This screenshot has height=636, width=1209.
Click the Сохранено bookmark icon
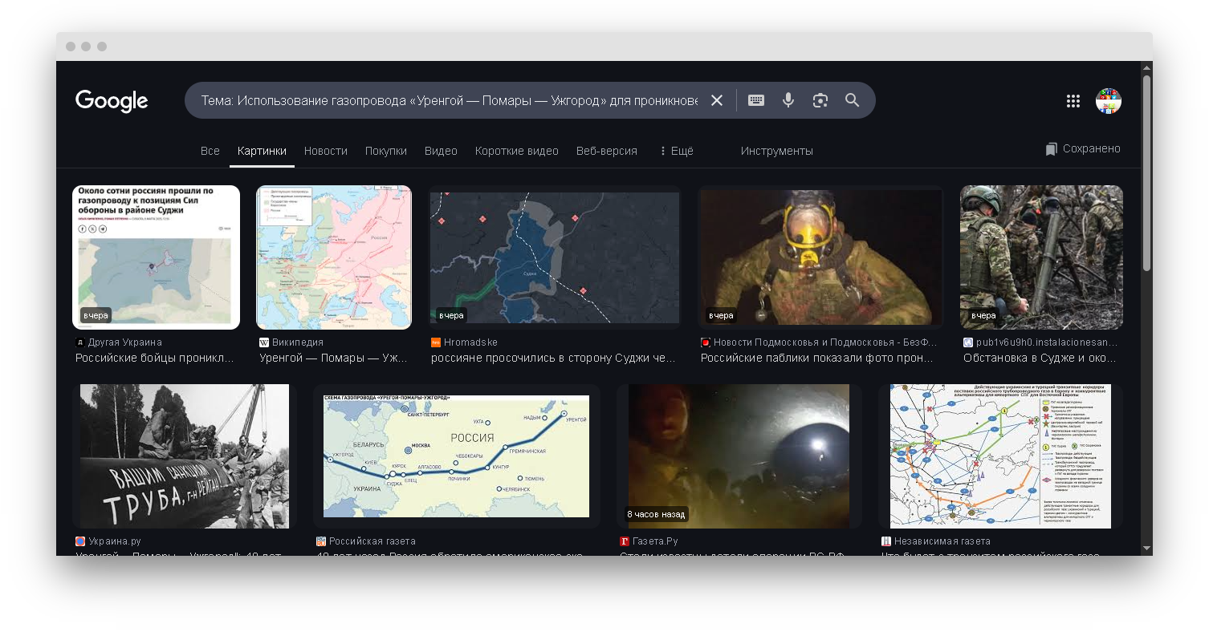[1052, 149]
